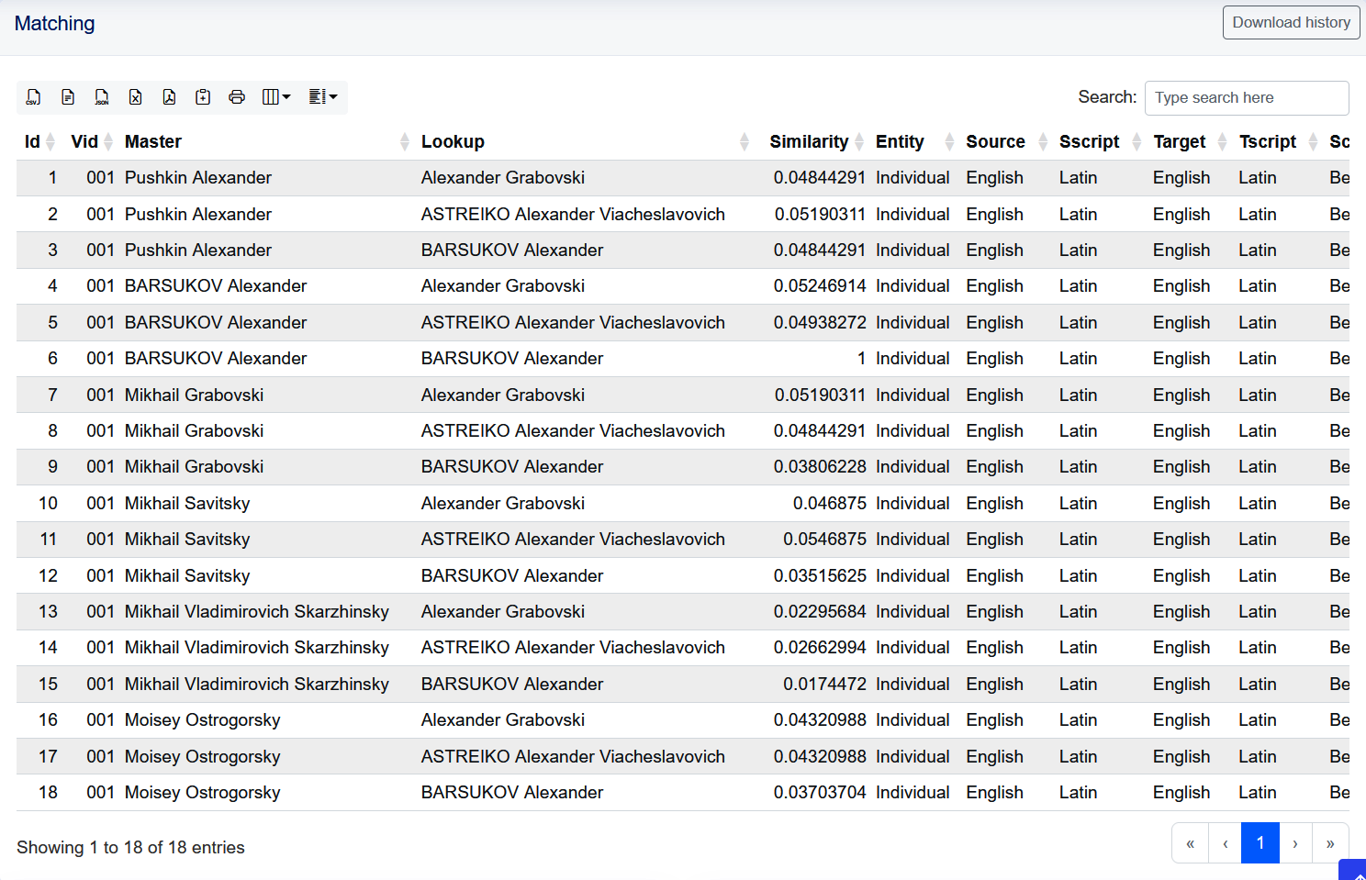Viewport: 1366px width, 880px height.
Task: Click Download history button
Action: click(1291, 23)
